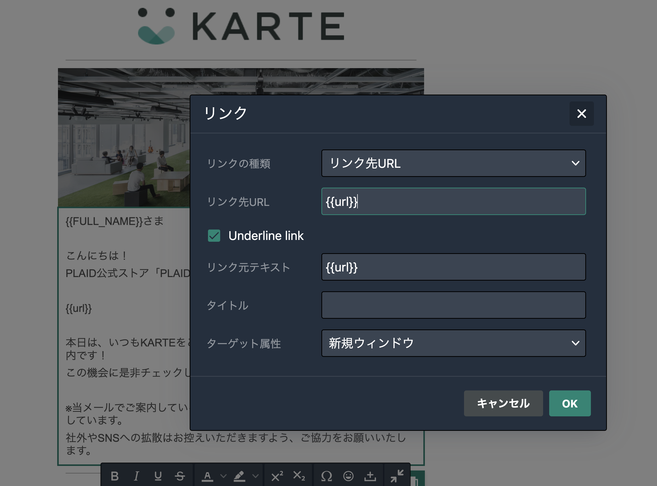Confirm the link with OK
Screen dimensions: 657x486
[x=570, y=403]
